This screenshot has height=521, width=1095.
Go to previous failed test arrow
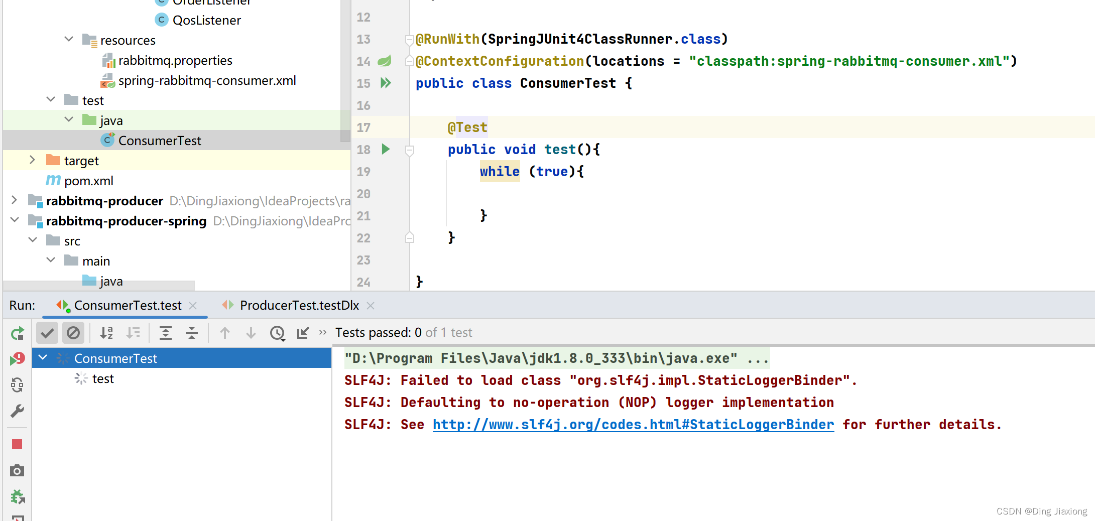coord(225,333)
